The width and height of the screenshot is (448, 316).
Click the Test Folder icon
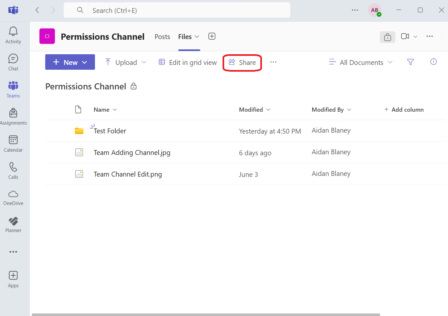79,131
